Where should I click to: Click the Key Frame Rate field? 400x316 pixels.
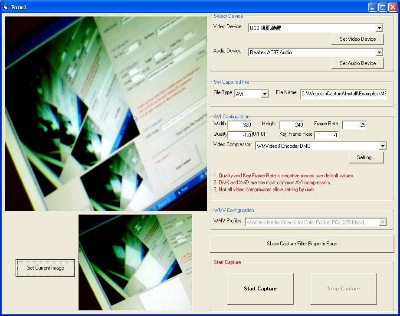pos(326,135)
